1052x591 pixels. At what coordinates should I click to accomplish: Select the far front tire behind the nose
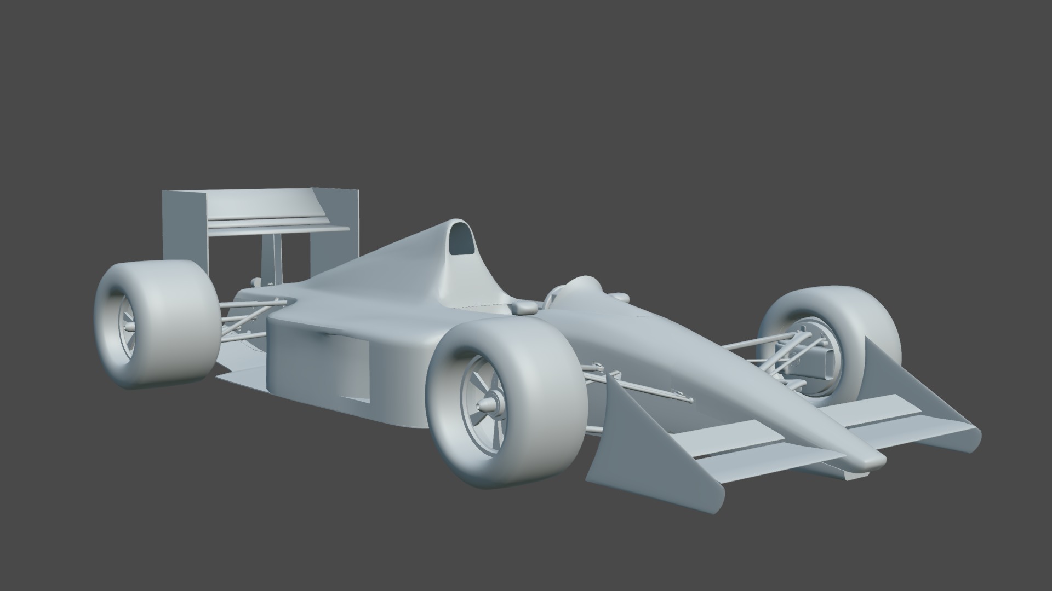click(x=830, y=346)
